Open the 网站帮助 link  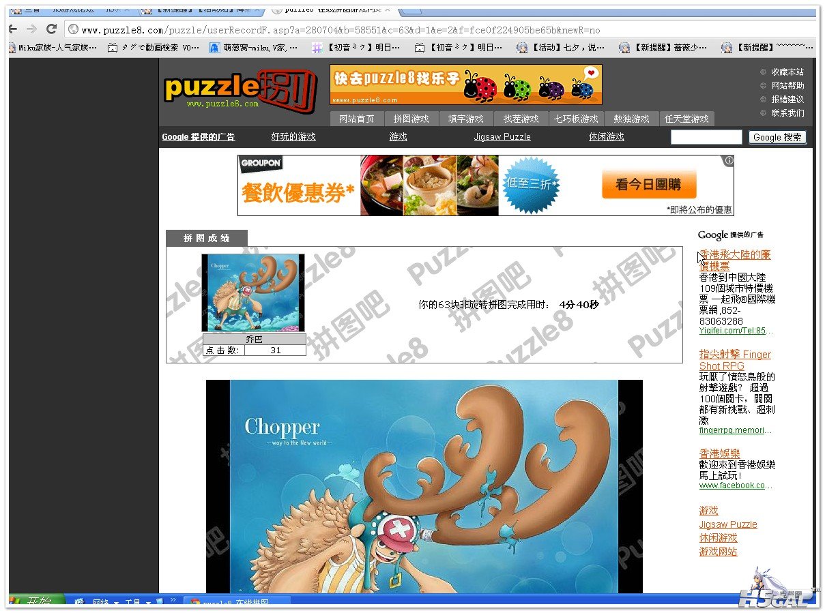click(x=787, y=85)
